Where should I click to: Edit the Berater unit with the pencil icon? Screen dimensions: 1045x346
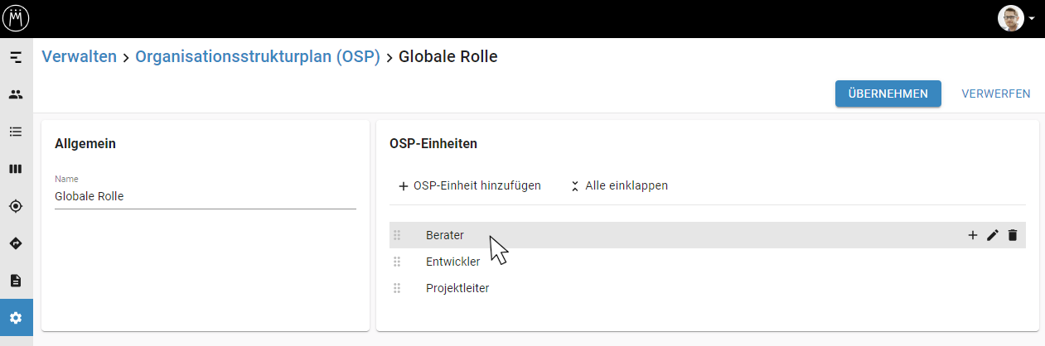pos(993,235)
